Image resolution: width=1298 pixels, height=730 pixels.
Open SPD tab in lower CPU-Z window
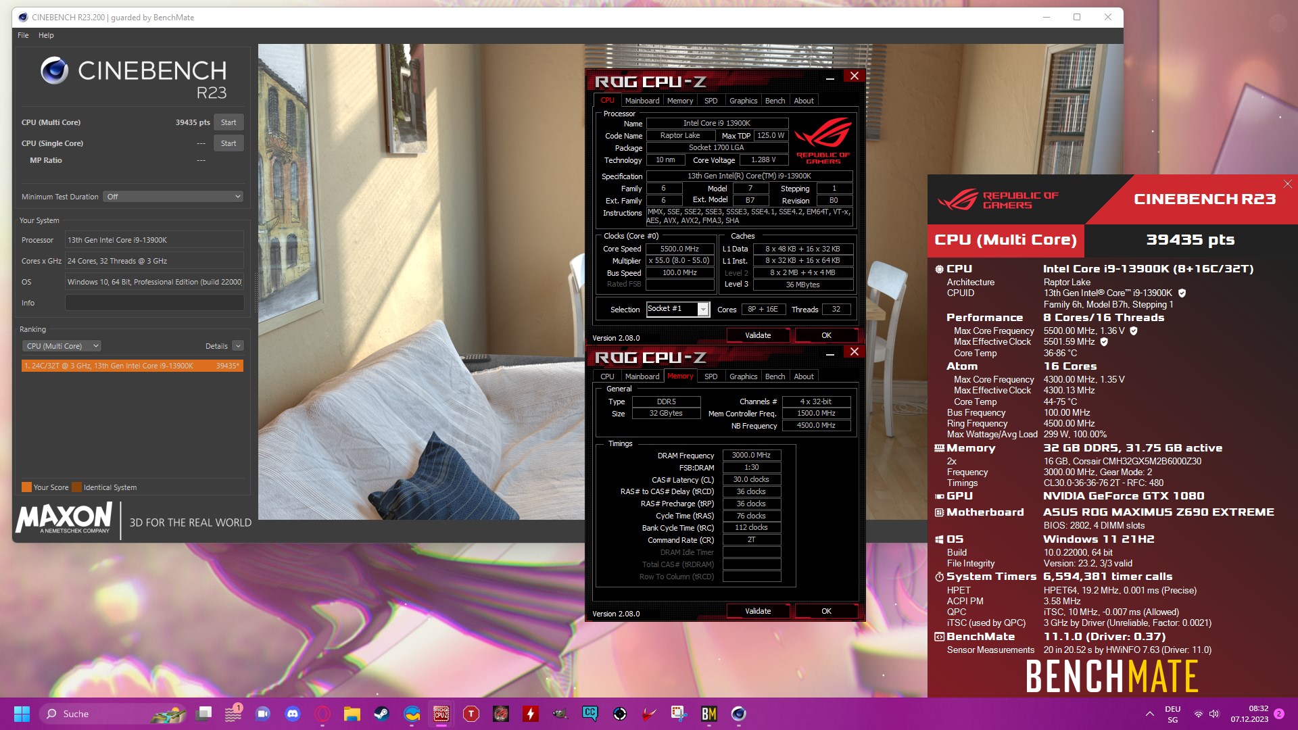click(x=711, y=376)
